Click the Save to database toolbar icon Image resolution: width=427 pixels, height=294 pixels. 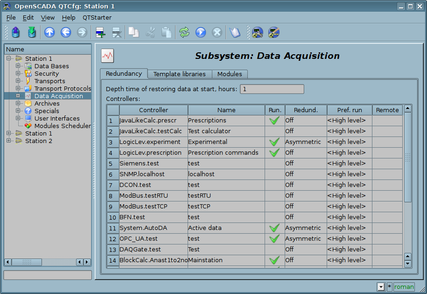(32, 32)
